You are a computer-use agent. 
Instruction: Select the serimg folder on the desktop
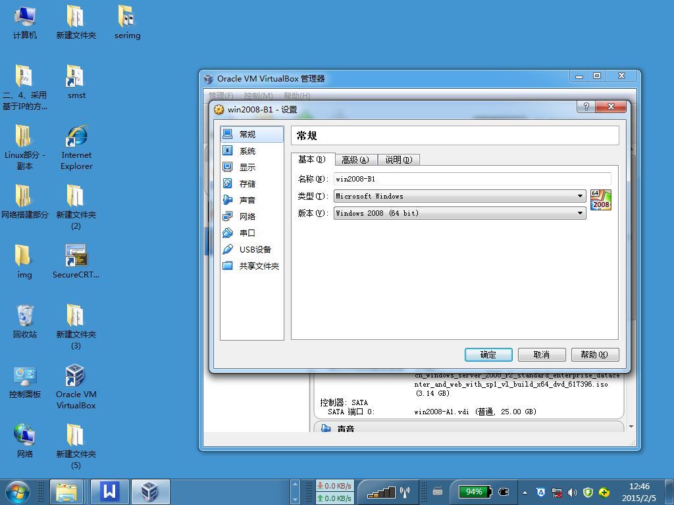127,22
